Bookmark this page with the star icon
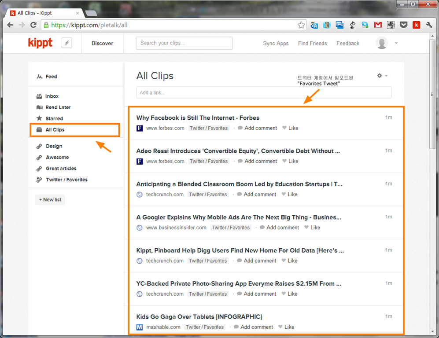The width and height of the screenshot is (439, 338). (301, 25)
